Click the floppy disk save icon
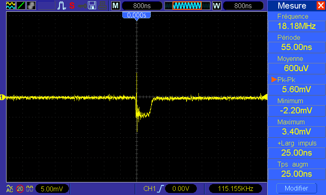Image resolution: width=326 pixels, height=195 pixels. (92, 6)
